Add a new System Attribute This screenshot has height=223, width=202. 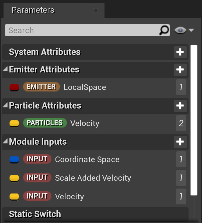(180, 52)
